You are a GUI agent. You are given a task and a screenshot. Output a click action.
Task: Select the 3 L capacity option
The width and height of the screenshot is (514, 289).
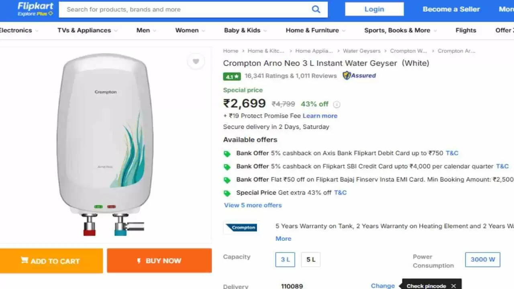(285, 260)
